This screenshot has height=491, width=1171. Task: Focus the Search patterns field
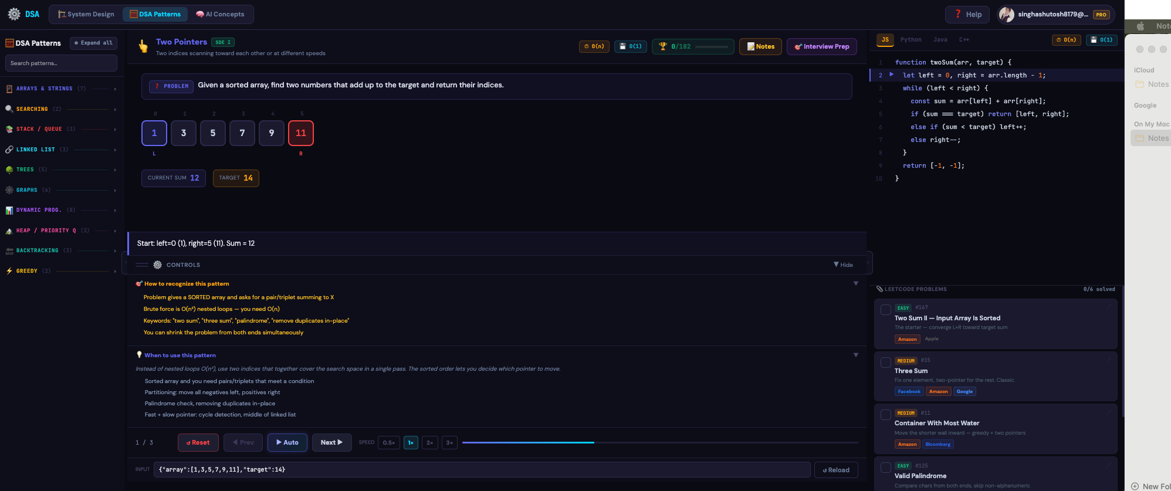[x=61, y=63]
